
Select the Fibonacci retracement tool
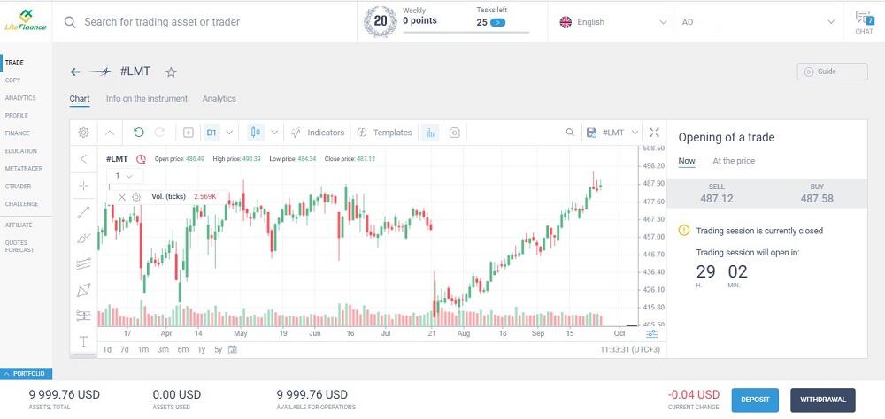(x=83, y=316)
